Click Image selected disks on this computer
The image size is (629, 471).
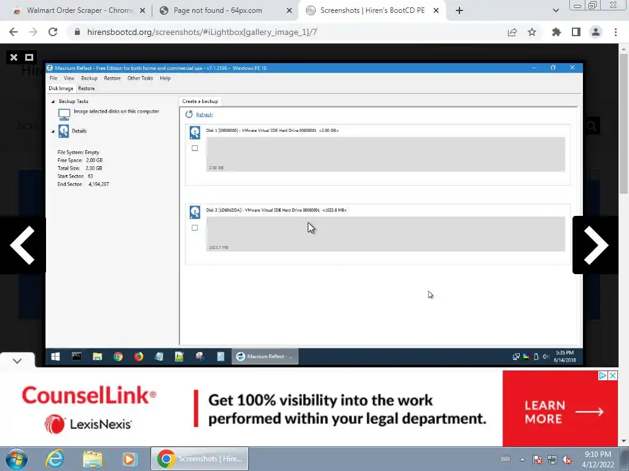tap(116, 112)
